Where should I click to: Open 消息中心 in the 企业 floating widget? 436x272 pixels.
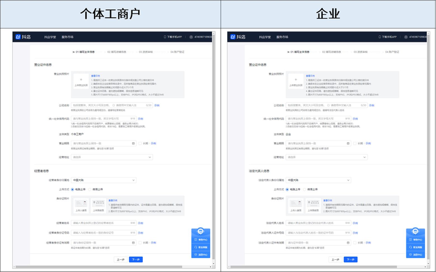[x=415, y=255]
